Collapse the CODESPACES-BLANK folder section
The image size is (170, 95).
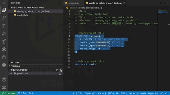(36, 8)
